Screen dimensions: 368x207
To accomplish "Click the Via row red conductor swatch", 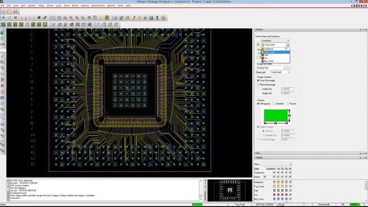I will point(274,194).
